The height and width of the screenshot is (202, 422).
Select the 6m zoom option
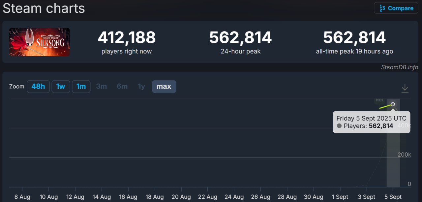(x=122, y=86)
